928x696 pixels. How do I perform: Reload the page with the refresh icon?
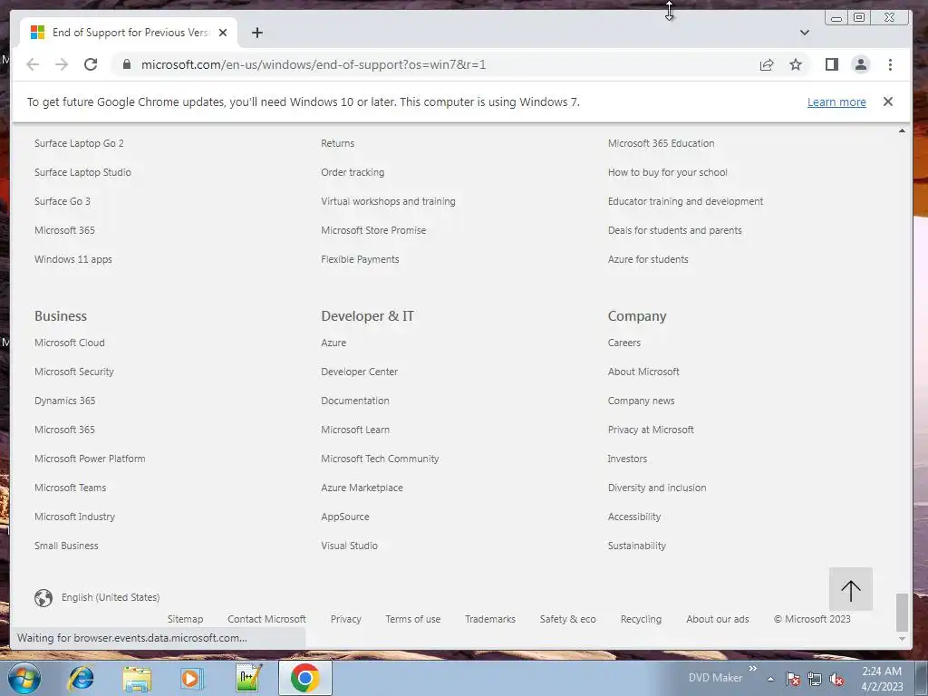pos(91,64)
